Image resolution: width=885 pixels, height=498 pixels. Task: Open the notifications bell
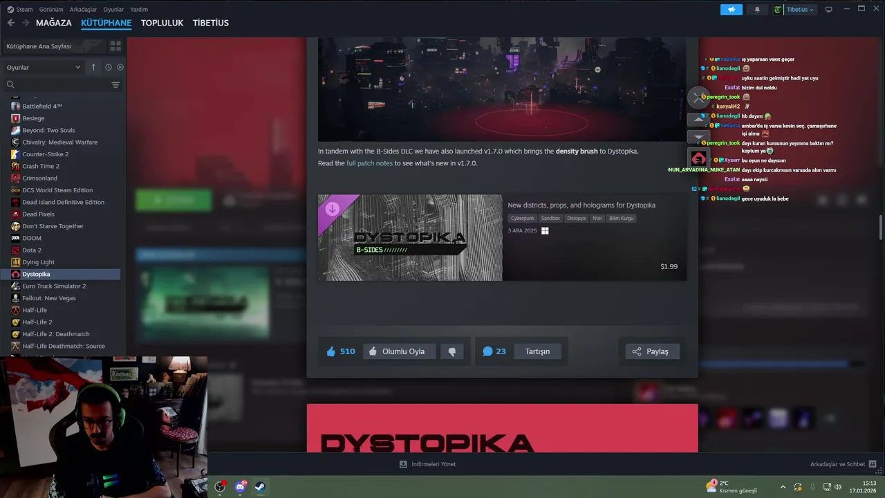click(757, 10)
